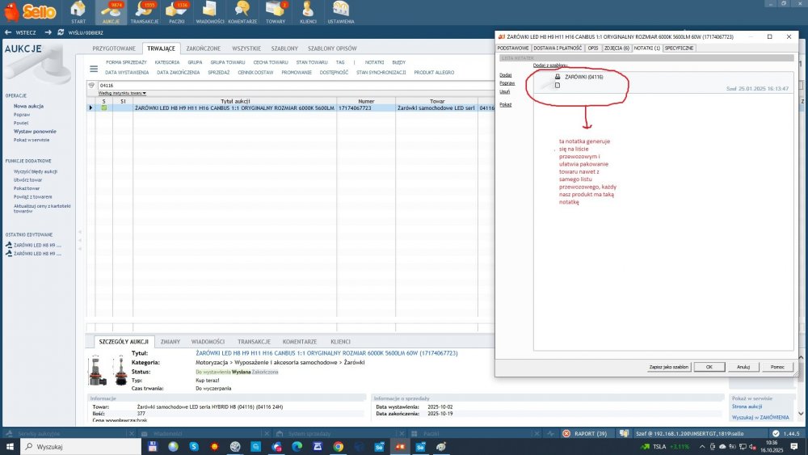The height and width of the screenshot is (455, 808).
Task: Open the 'Według identyfikatora towaru' dropdown
Action: pos(122,93)
